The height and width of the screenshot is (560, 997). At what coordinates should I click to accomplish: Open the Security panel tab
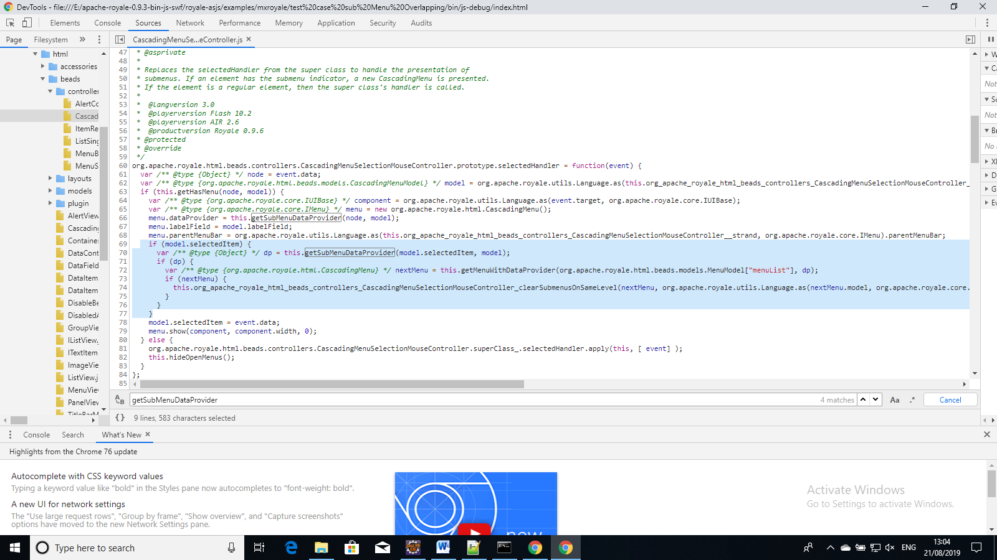(x=383, y=23)
